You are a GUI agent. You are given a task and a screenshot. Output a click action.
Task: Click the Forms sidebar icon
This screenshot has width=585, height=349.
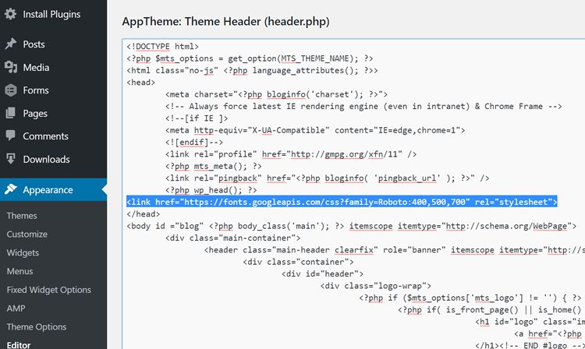click(x=10, y=90)
